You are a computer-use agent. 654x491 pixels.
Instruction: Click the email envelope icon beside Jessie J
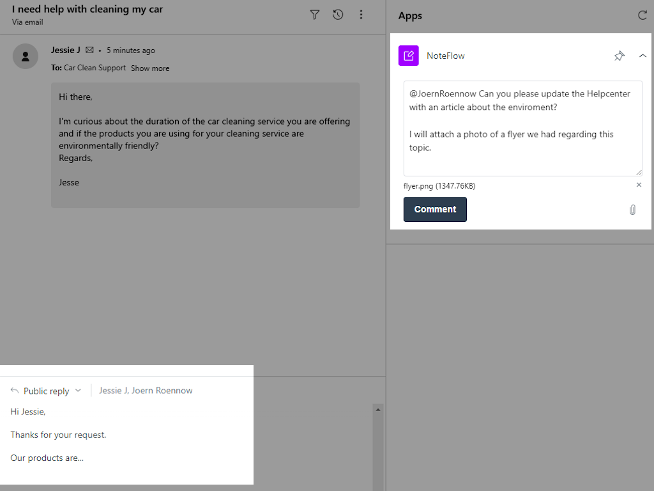[x=89, y=51]
